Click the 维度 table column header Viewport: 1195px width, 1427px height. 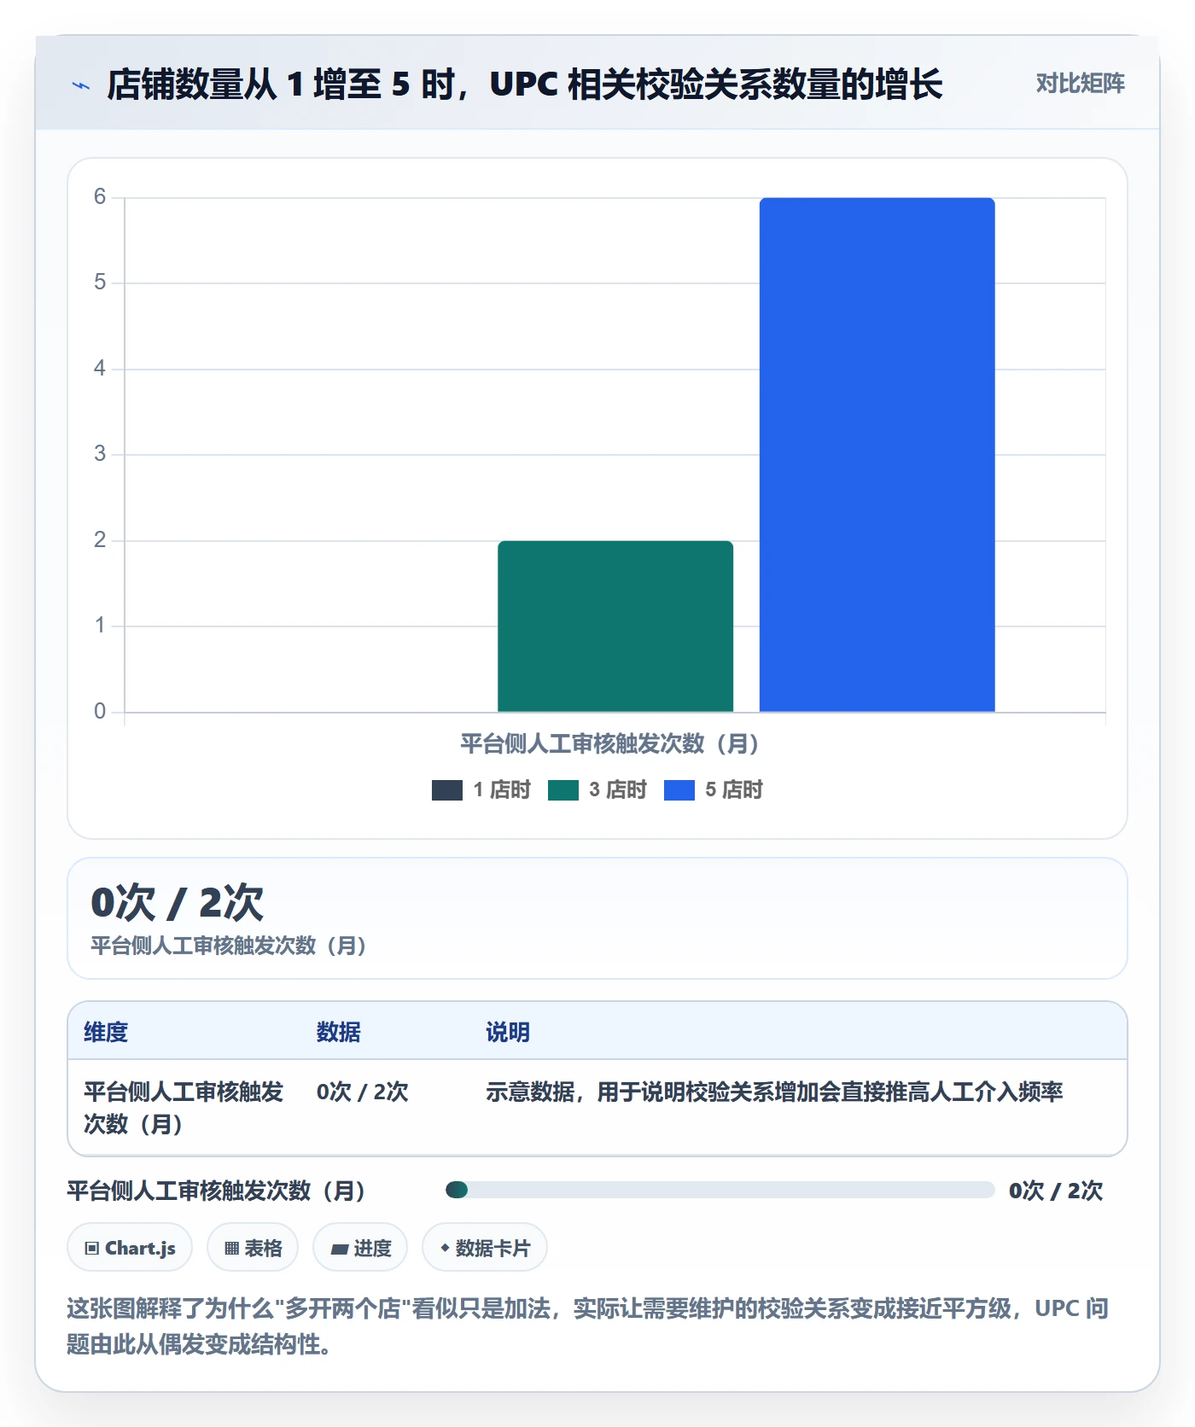tap(106, 1032)
